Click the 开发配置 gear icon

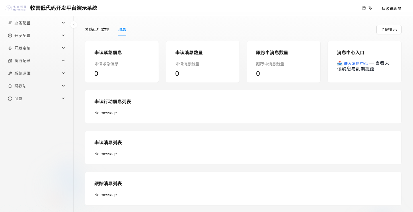click(x=10, y=36)
